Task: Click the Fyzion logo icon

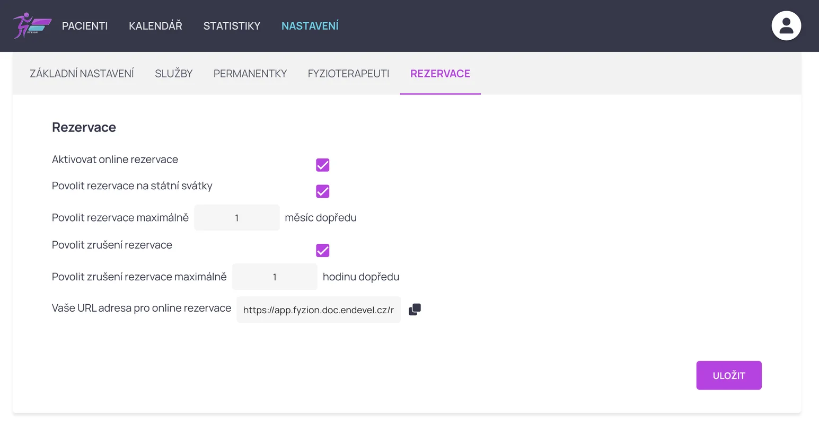Action: 32,25
